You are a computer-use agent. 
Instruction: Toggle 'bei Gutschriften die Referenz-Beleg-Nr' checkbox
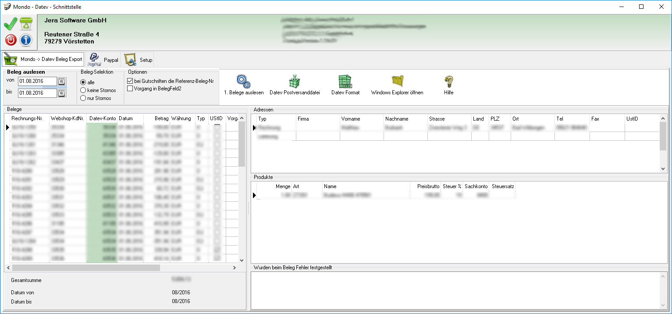(x=130, y=81)
